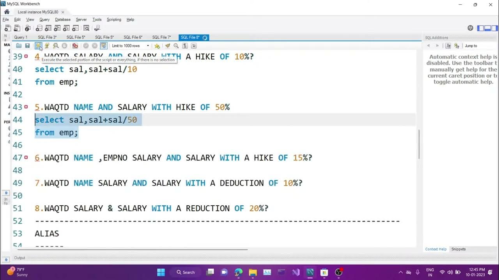Open the View menu
Viewport: 499px width, 280px height.
click(30, 19)
